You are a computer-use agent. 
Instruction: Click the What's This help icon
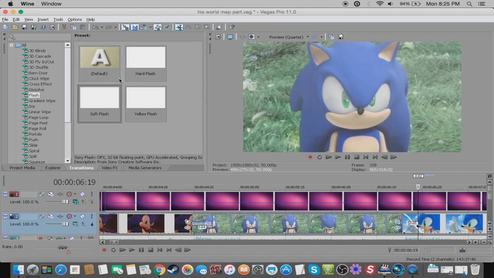(232, 27)
